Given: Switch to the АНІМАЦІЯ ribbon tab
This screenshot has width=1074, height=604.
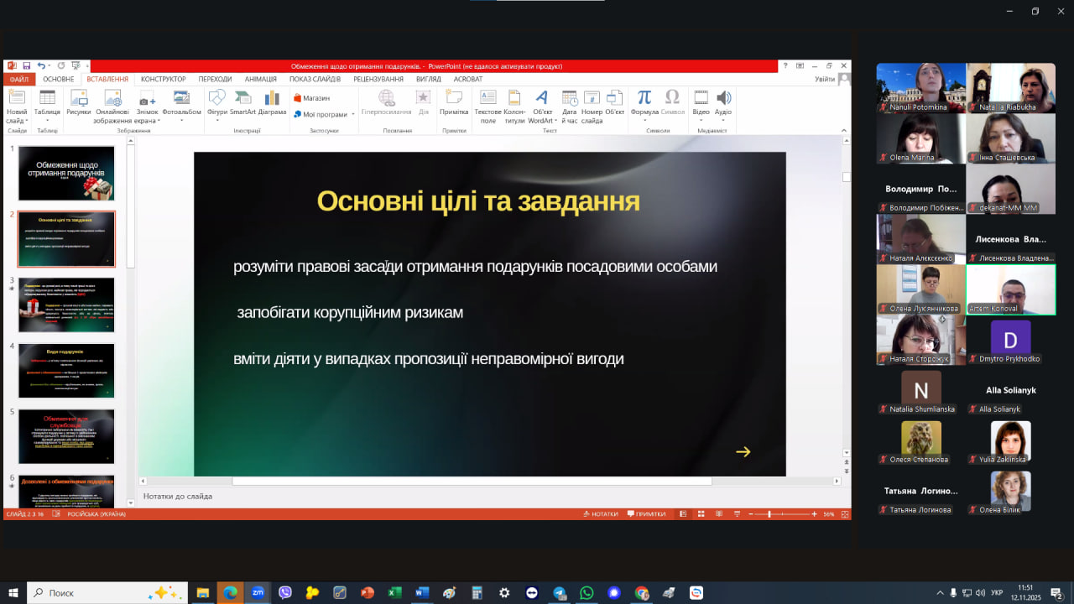Looking at the screenshot, I should click(260, 79).
